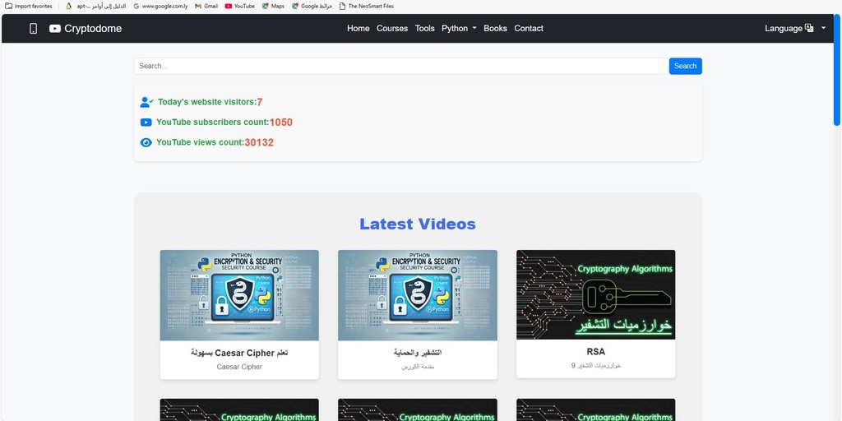This screenshot has width=842, height=421.
Task: Open the Gmail bookmark
Action: pos(206,7)
